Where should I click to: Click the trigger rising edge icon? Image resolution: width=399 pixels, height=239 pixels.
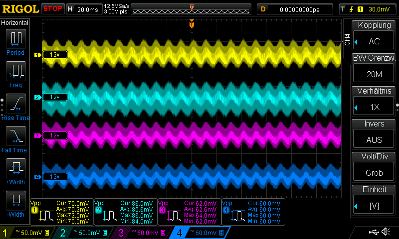pyautogui.click(x=352, y=9)
